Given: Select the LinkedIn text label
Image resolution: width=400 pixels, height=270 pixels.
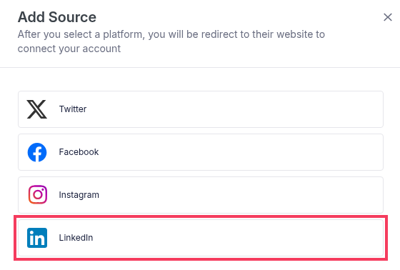Looking at the screenshot, I should click(76, 238).
